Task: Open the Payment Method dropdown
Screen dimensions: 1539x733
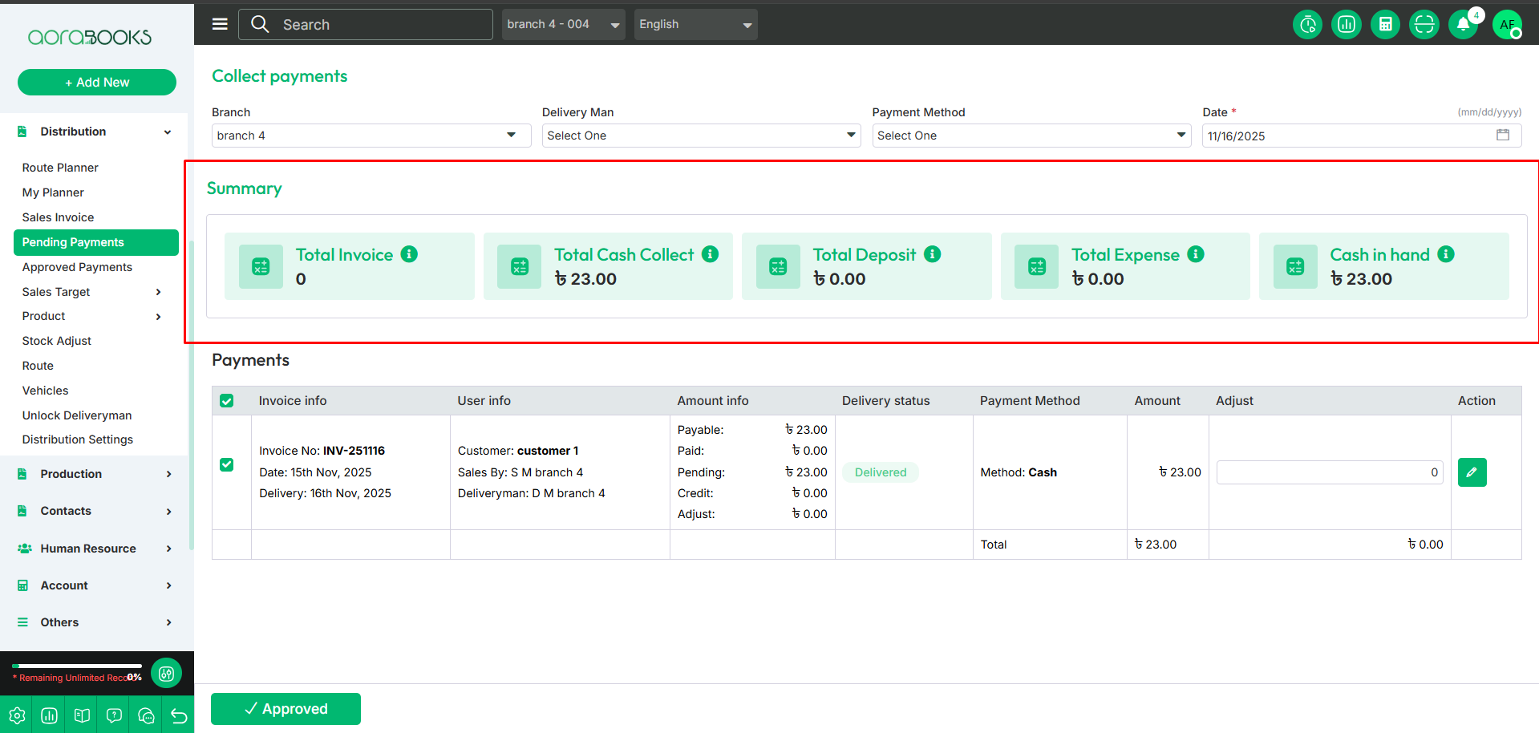Action: tap(1031, 136)
